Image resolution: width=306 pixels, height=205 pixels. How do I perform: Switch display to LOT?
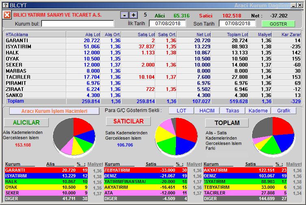[x=181, y=111]
